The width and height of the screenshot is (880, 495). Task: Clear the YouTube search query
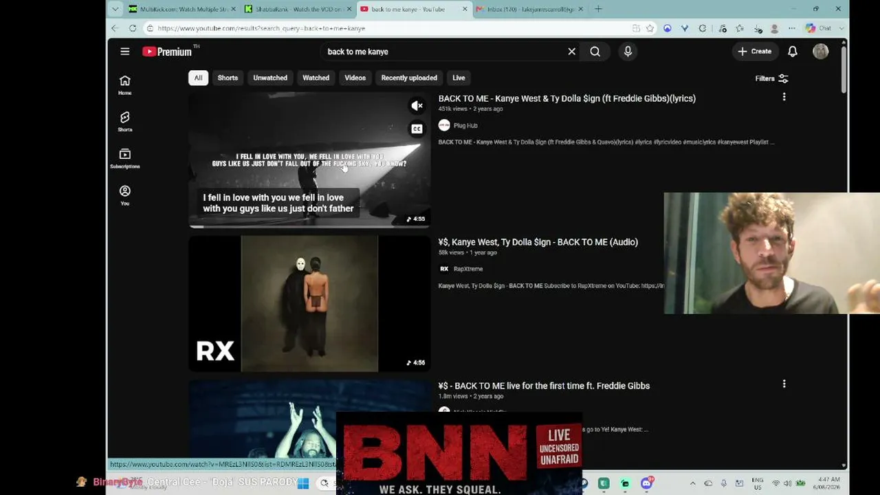click(571, 52)
